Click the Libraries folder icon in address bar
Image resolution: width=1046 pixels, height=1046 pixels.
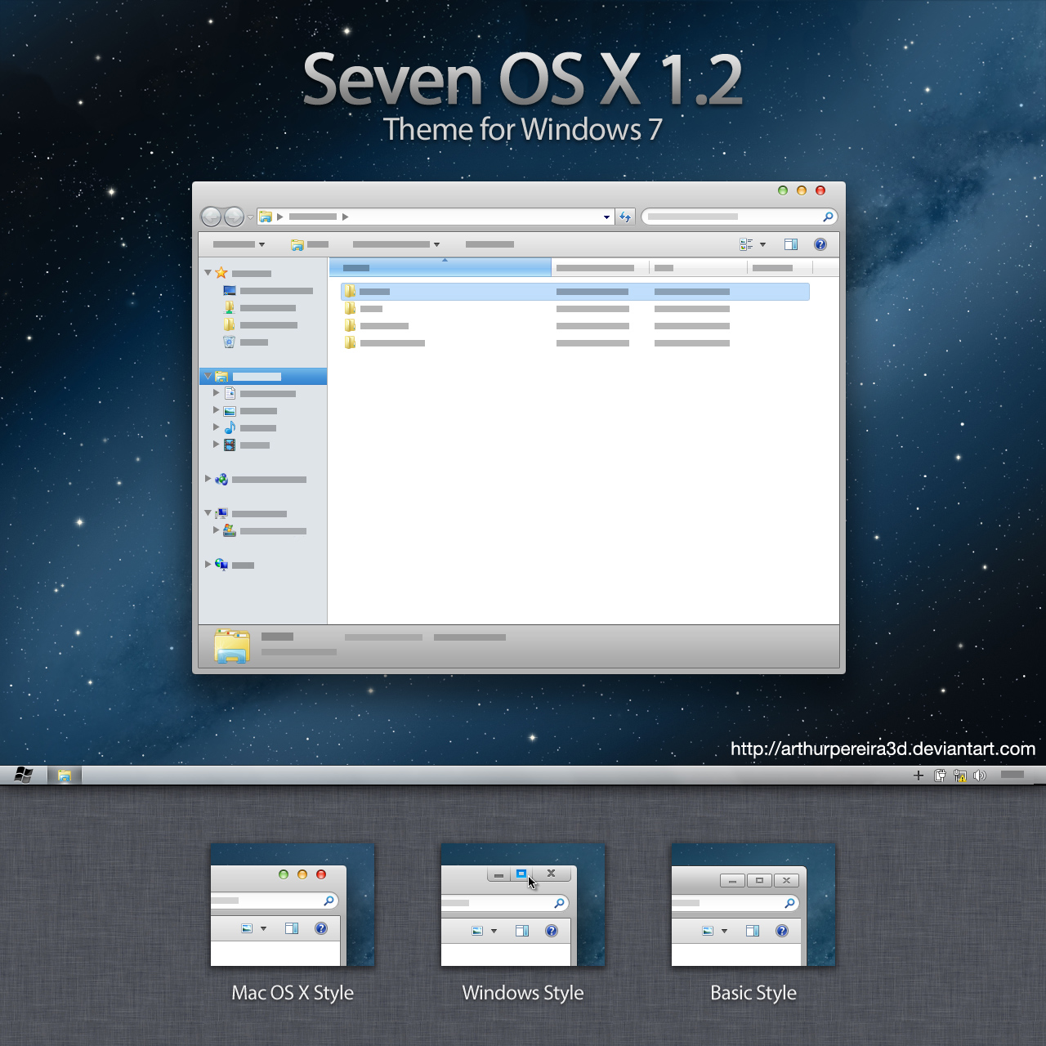(266, 217)
